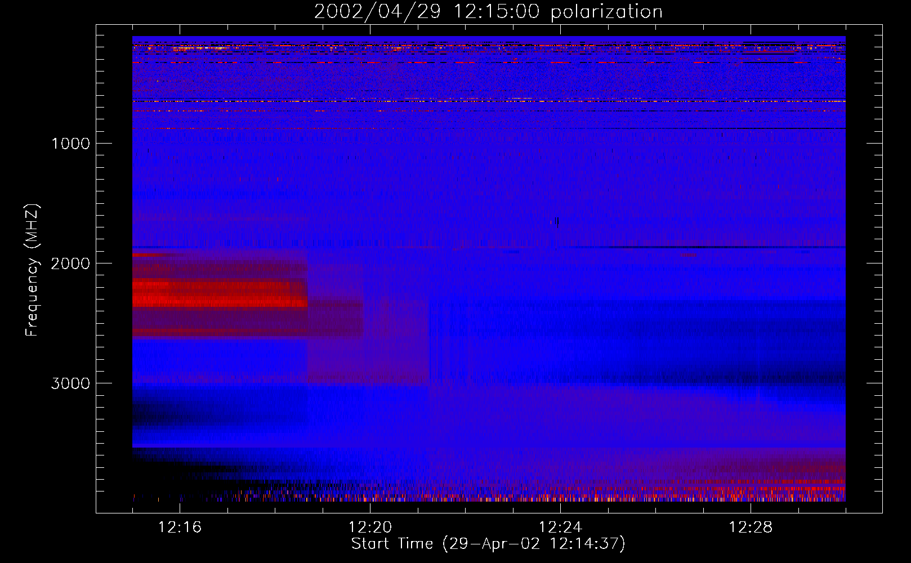This screenshot has height=563, width=911.
Task: Click the "12:20" time tick label
Action: (x=370, y=528)
